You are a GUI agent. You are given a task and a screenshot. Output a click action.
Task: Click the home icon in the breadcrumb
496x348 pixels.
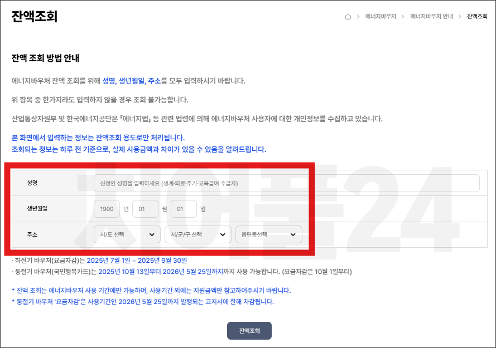[x=348, y=17]
